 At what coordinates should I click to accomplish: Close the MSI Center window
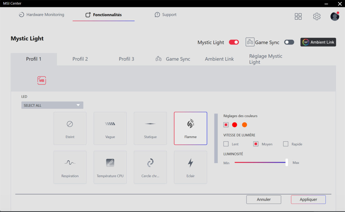[340, 4]
